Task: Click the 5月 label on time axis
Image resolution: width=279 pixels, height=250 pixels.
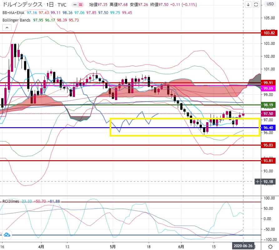Action: (x=113, y=247)
